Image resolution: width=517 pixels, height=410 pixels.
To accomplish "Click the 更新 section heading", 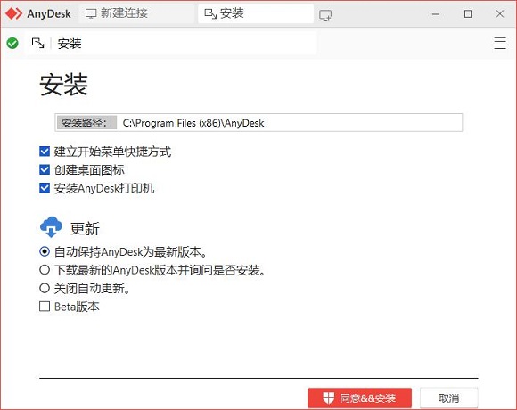I will pos(85,229).
